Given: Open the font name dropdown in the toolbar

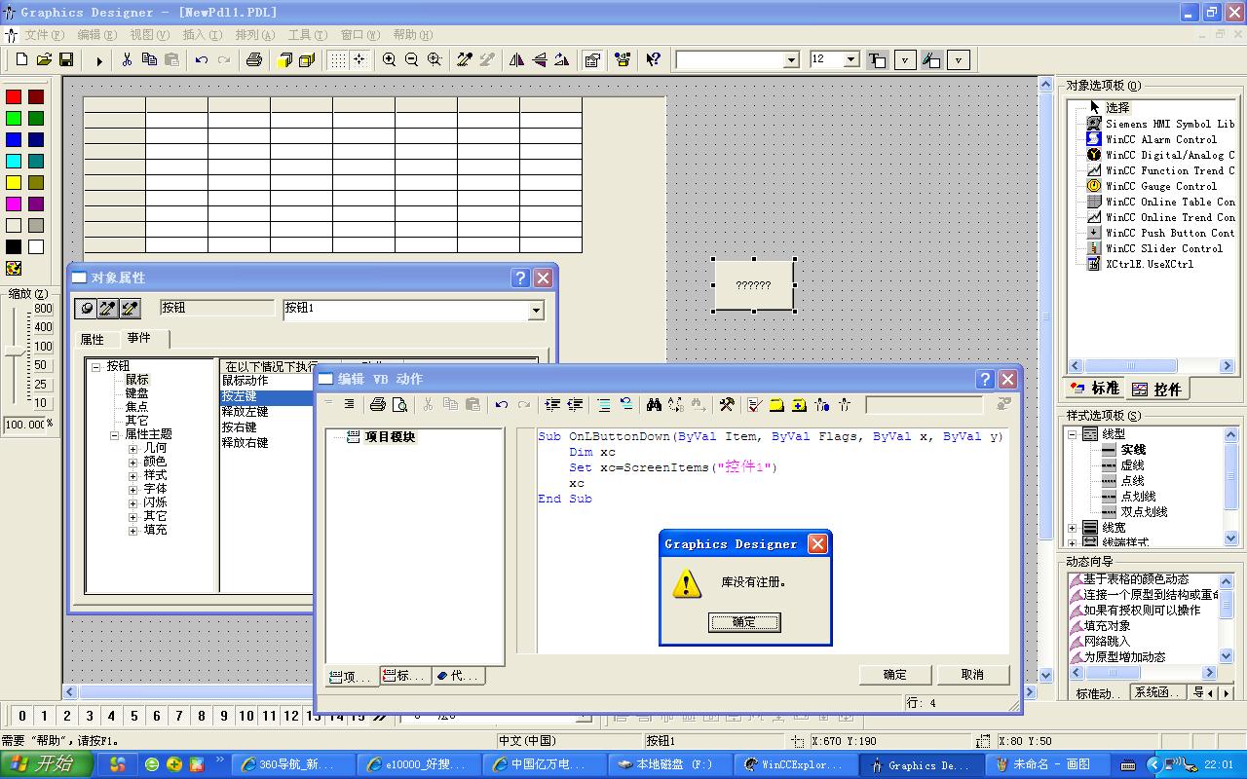Looking at the screenshot, I should click(x=791, y=59).
